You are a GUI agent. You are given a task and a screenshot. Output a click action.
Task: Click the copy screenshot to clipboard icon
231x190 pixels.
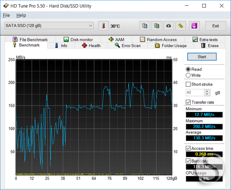click(x=157, y=26)
